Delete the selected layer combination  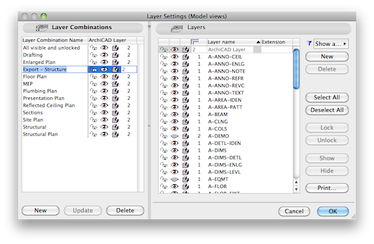pos(125,211)
